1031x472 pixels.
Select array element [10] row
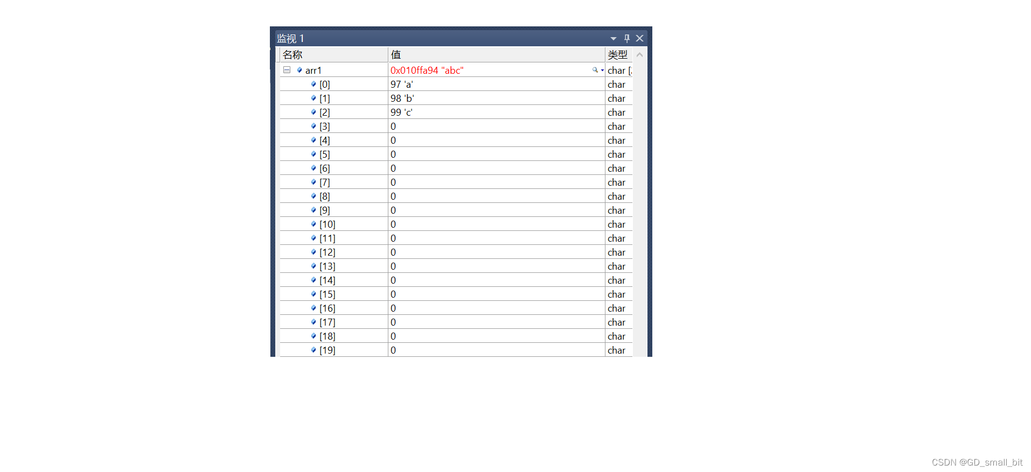(456, 224)
